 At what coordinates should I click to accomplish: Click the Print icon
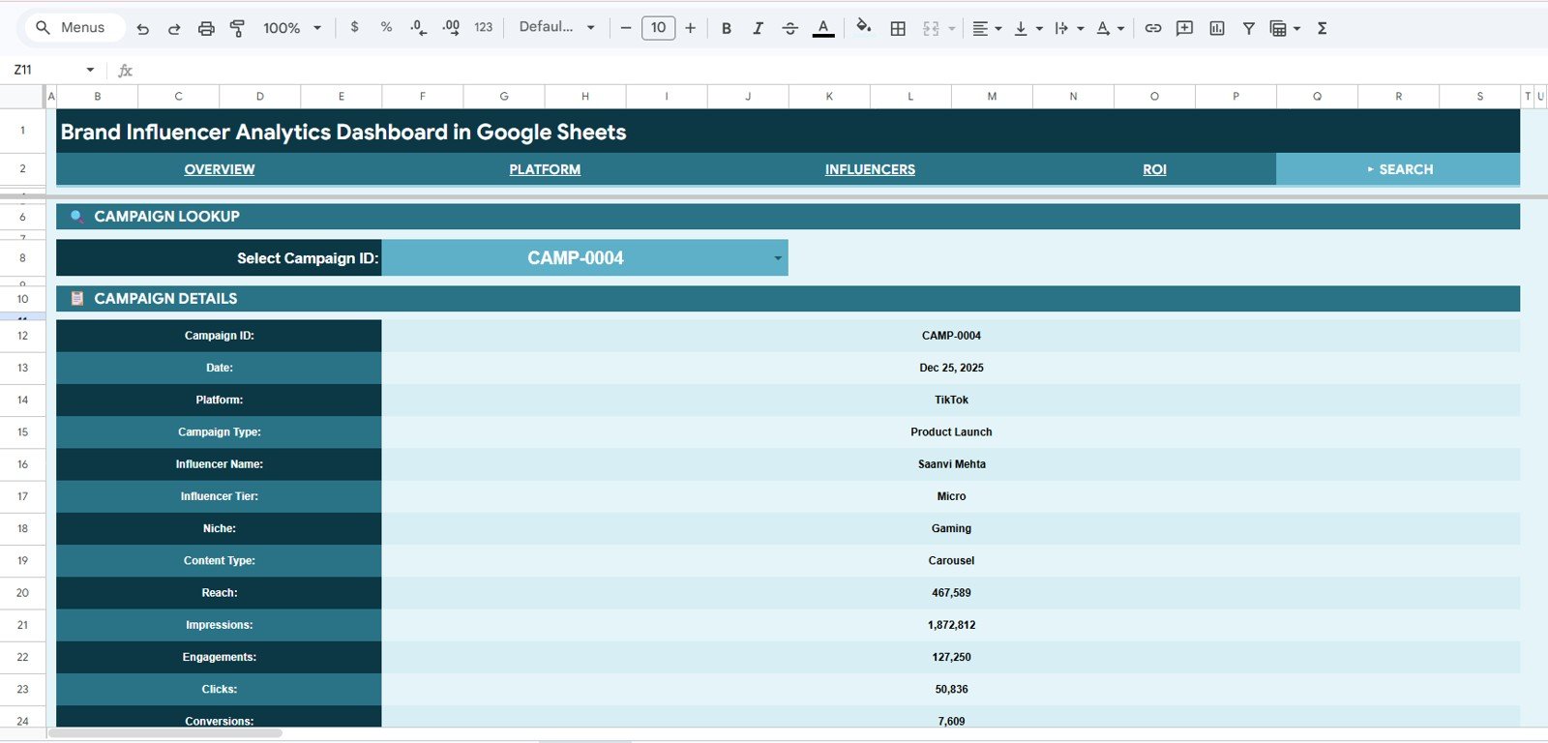click(206, 29)
